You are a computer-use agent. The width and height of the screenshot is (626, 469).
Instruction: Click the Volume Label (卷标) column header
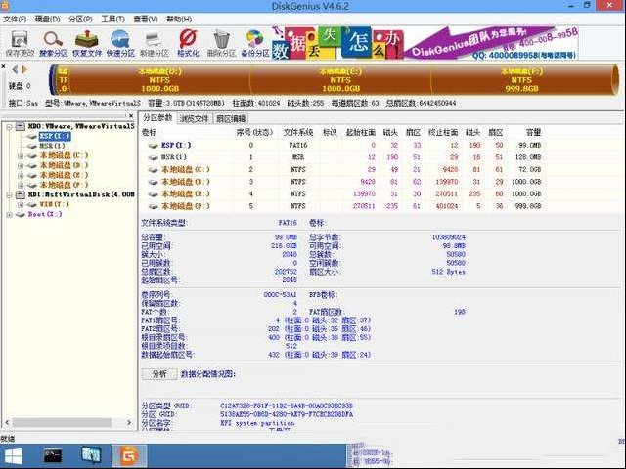[150, 133]
